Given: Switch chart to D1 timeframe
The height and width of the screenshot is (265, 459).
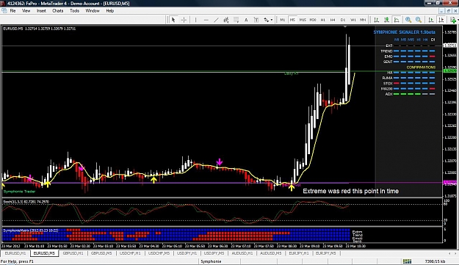Looking at the screenshot, I should pyautogui.click(x=343, y=20).
